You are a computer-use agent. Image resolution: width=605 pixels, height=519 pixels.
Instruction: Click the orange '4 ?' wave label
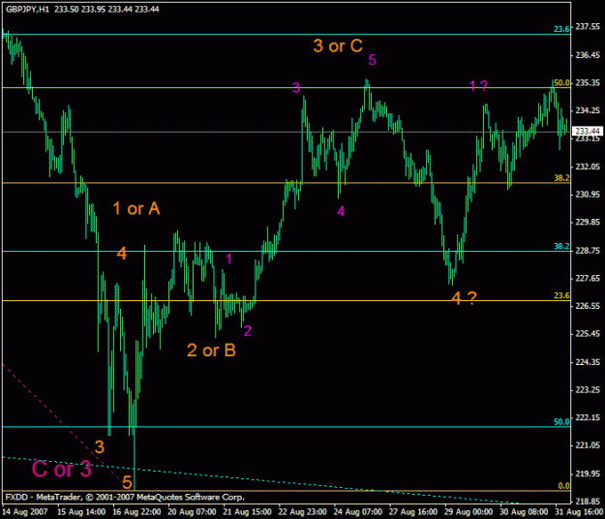[x=464, y=298]
